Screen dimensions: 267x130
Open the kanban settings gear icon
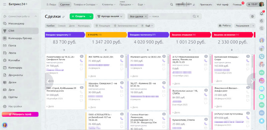click(x=253, y=16)
